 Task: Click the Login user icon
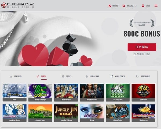(143, 6)
